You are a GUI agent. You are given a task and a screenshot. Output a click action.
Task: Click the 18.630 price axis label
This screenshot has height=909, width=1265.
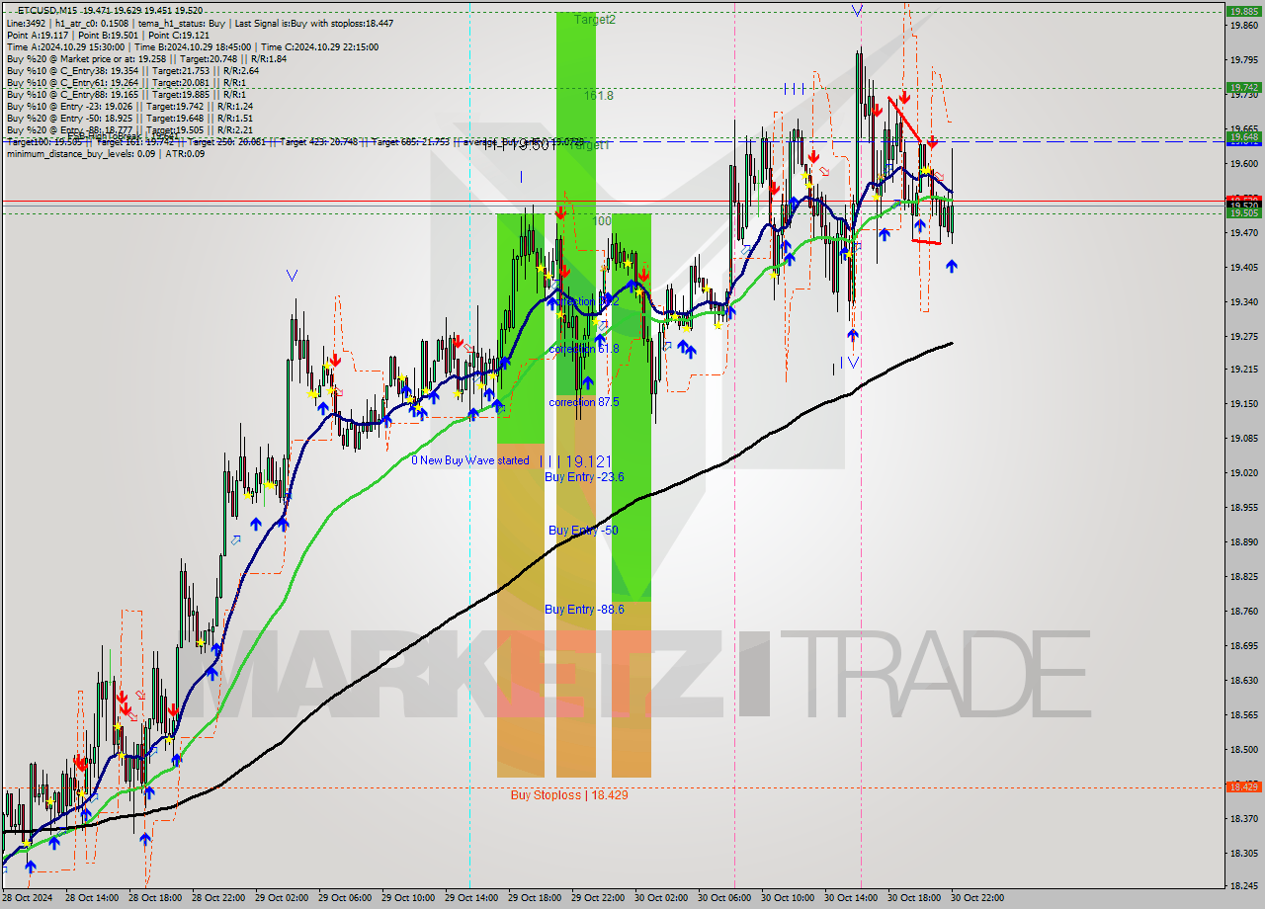1243,680
